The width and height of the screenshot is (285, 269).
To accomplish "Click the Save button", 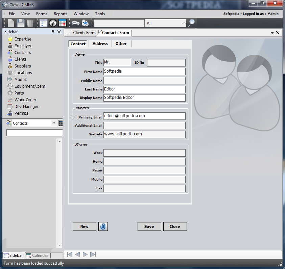I will [149, 226].
